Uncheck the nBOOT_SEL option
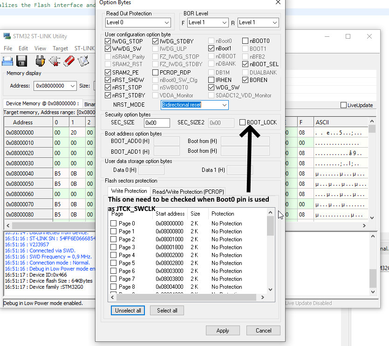The image size is (389, 346). pyautogui.click(x=245, y=64)
